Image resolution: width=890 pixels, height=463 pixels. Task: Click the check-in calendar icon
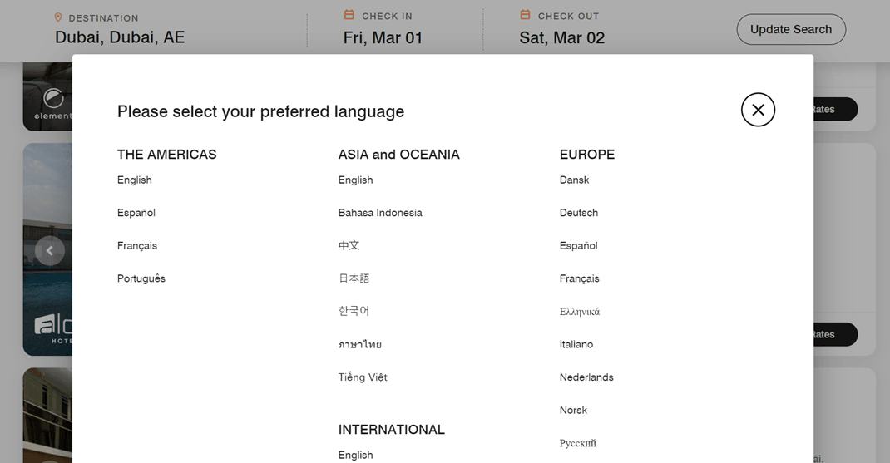(x=349, y=15)
